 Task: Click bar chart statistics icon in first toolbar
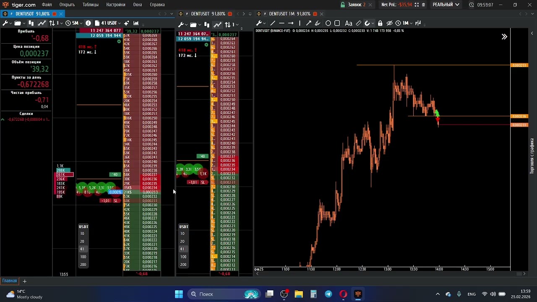pyautogui.click(x=136, y=23)
